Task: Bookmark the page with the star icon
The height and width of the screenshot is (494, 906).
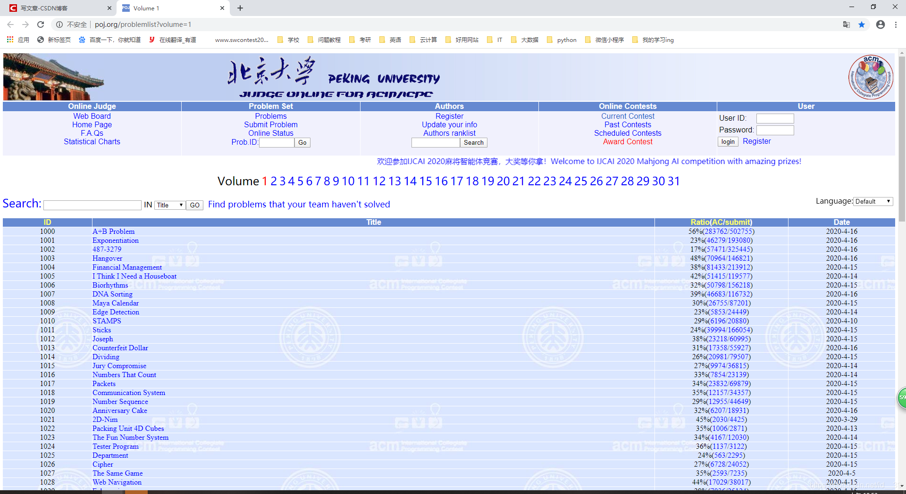Action: [x=862, y=25]
